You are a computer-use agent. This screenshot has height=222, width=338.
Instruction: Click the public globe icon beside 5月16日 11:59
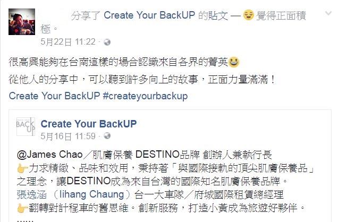[107, 136]
